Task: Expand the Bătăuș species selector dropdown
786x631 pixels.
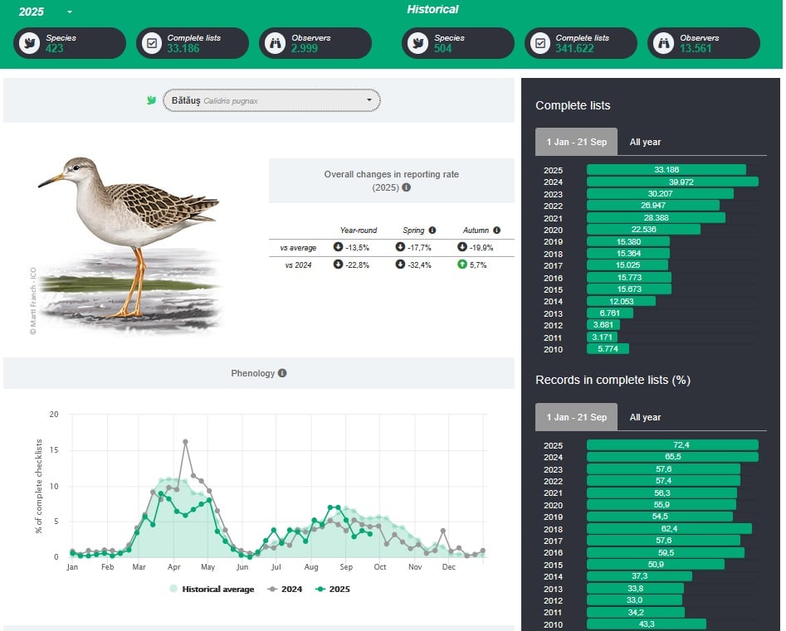Action: pyautogui.click(x=271, y=100)
